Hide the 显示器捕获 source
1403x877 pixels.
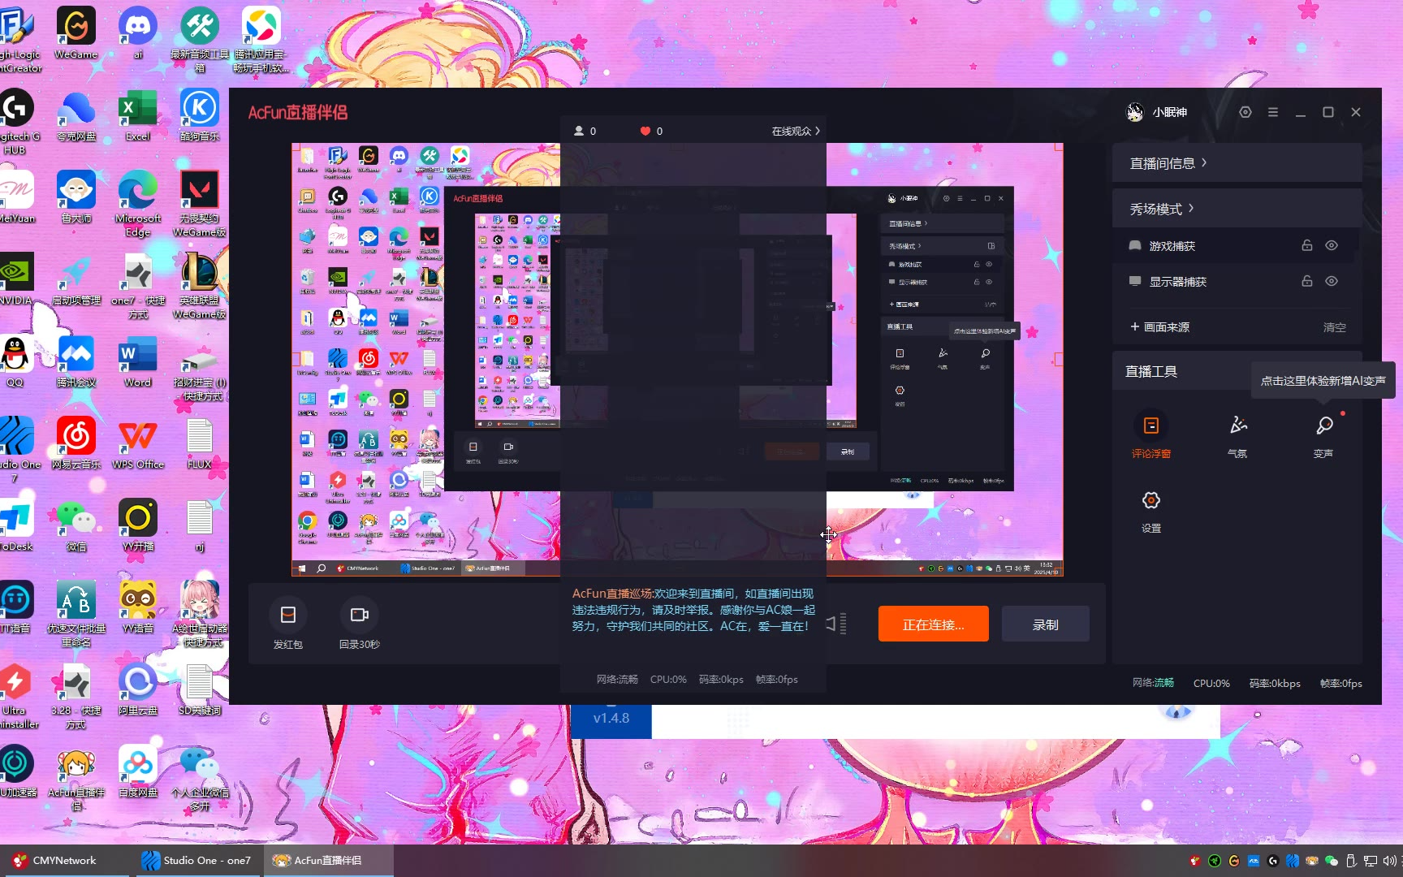(1332, 281)
